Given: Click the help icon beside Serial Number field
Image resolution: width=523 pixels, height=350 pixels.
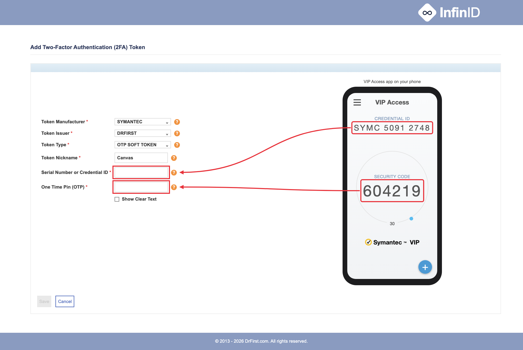Looking at the screenshot, I should coord(174,173).
